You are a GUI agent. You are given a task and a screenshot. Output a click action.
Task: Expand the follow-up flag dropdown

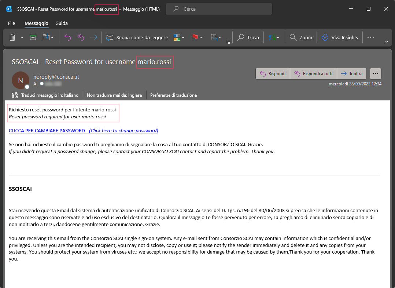(x=202, y=37)
